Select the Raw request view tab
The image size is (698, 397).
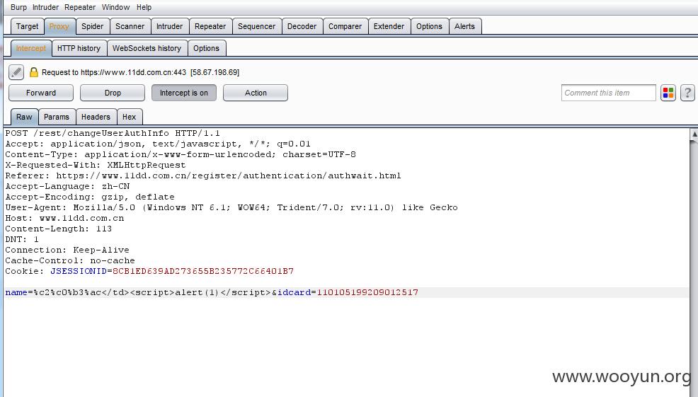[x=24, y=117]
